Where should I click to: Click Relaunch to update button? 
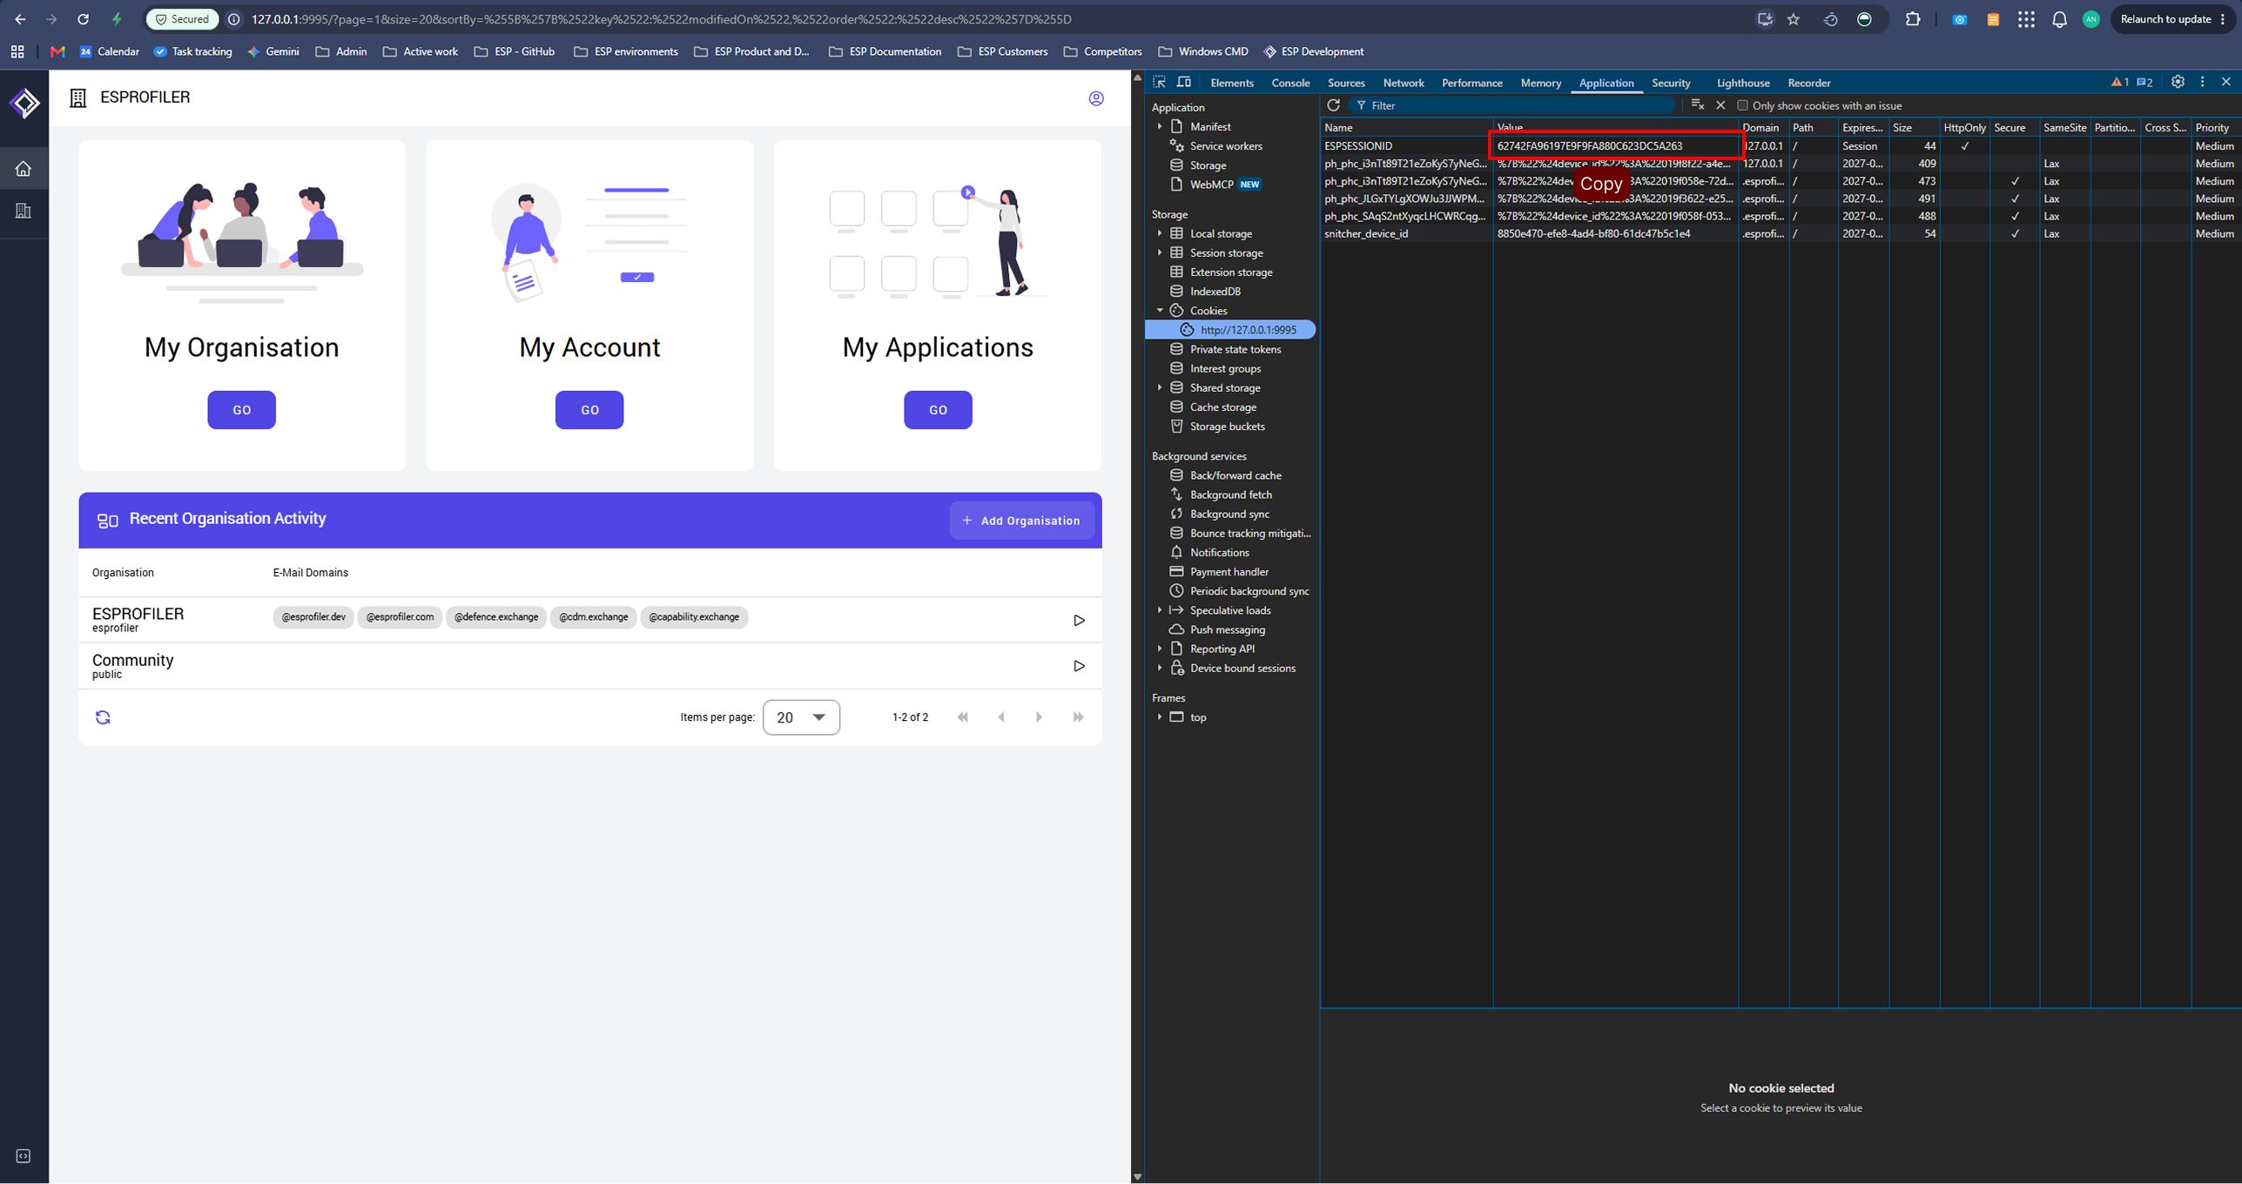[x=2172, y=19]
